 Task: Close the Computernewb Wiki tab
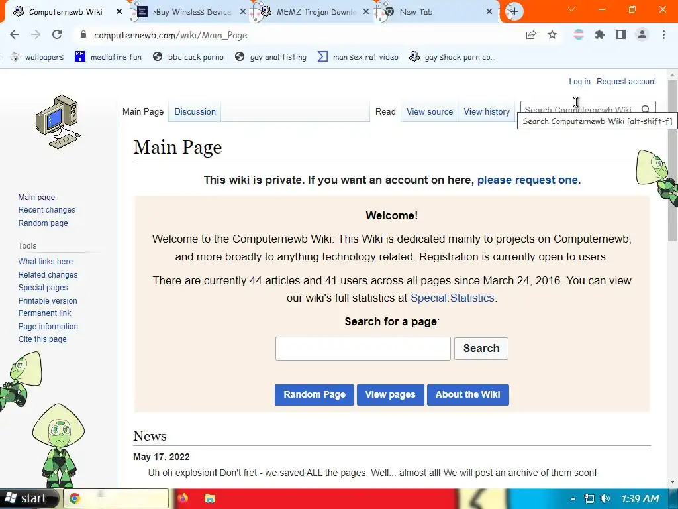119,12
